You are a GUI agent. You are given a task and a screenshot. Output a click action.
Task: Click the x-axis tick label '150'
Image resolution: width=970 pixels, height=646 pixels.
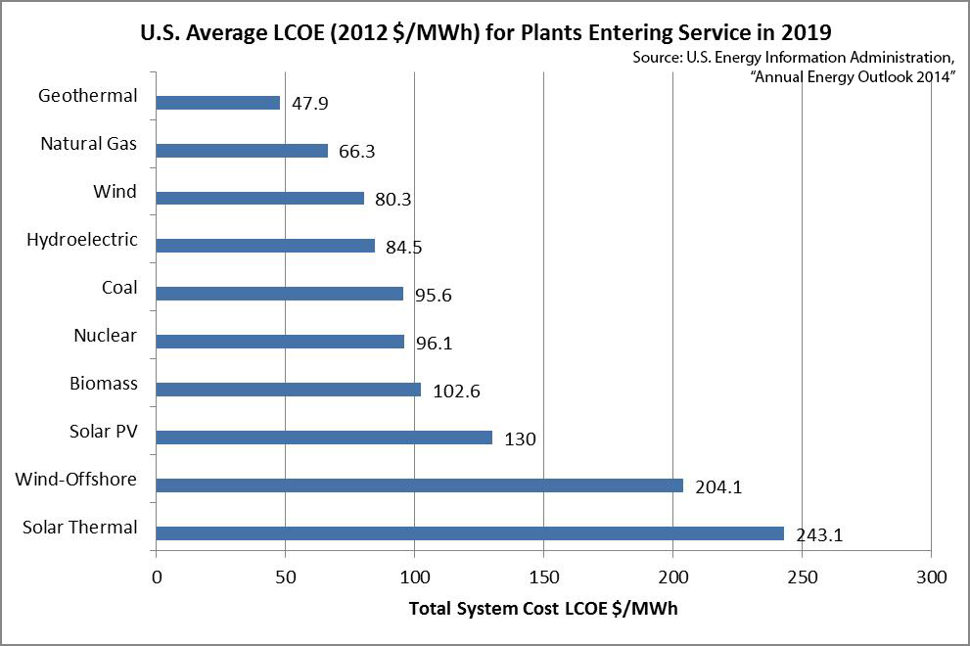click(x=544, y=577)
